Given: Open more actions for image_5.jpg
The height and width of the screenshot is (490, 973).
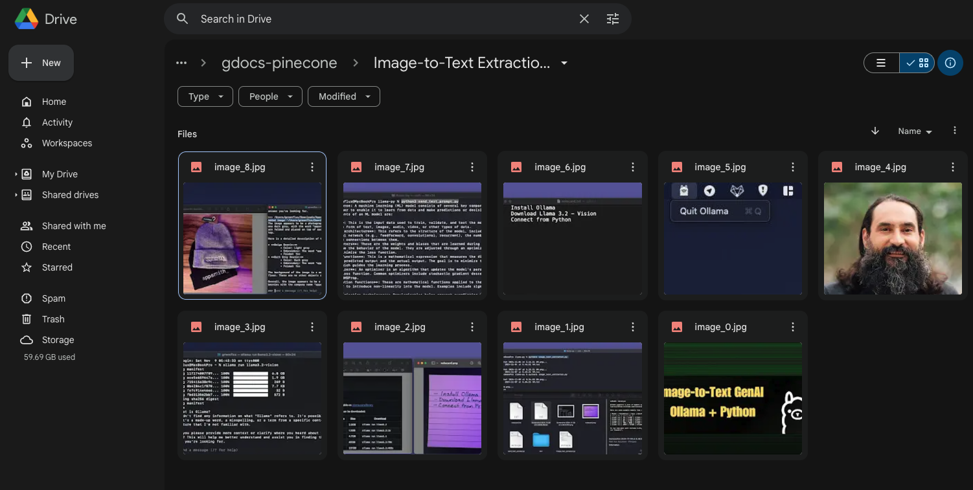Looking at the screenshot, I should pos(792,167).
